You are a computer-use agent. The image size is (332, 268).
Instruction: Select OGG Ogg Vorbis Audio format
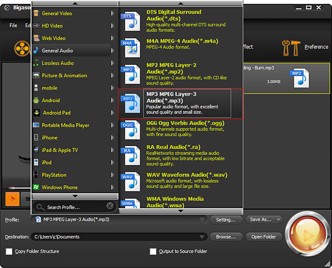pos(181,130)
